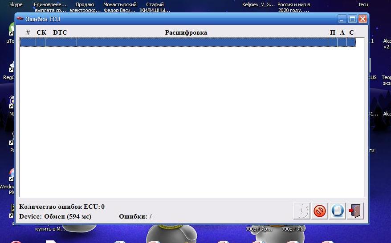Click the П column header
Screen dimensions: 391x243
(x=332, y=32)
